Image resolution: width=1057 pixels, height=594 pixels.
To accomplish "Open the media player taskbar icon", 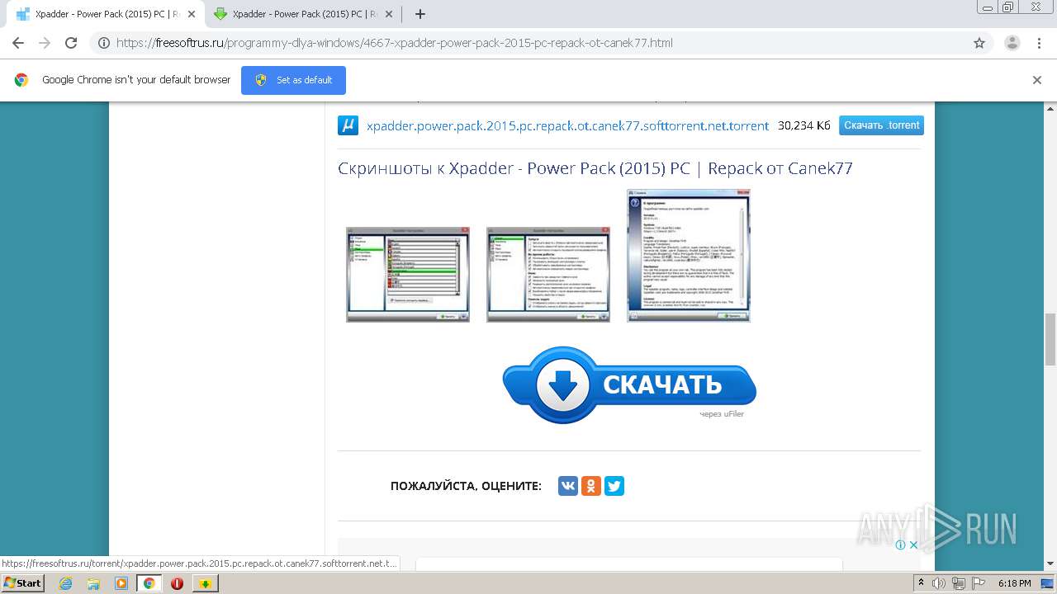I will 121,583.
